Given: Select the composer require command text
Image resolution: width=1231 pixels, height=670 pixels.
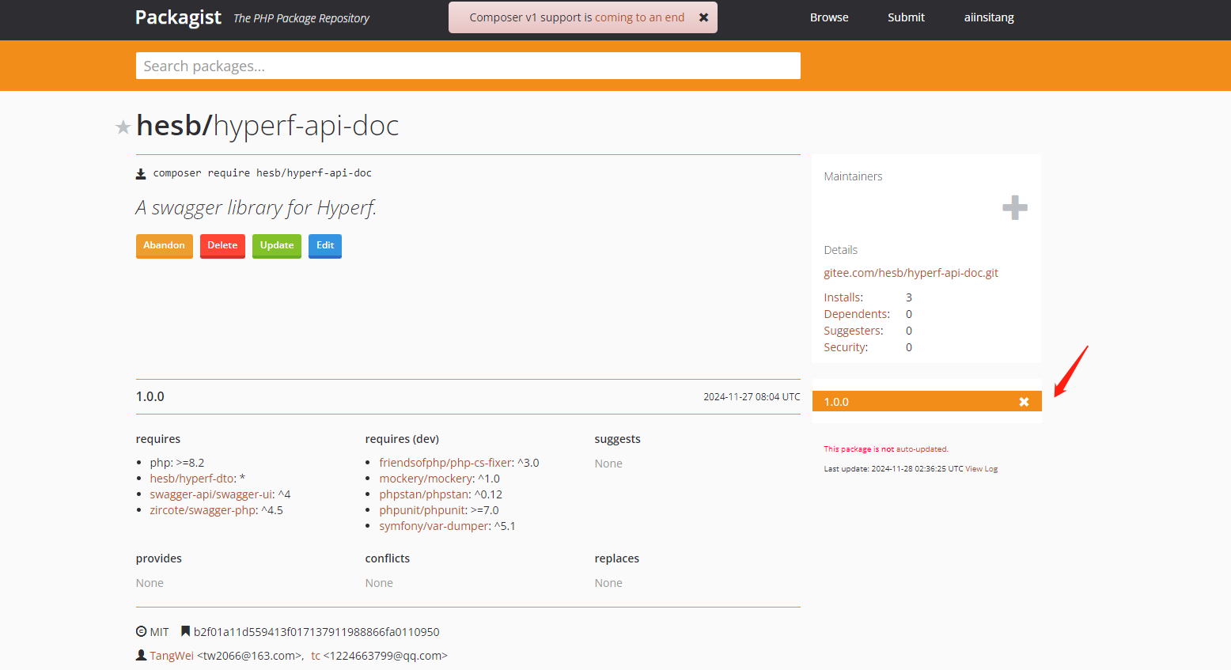Looking at the screenshot, I should coord(262,173).
